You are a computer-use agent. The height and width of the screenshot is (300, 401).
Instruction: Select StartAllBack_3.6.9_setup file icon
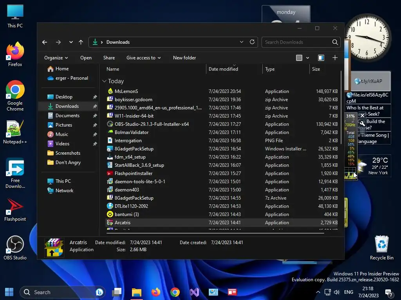point(110,165)
